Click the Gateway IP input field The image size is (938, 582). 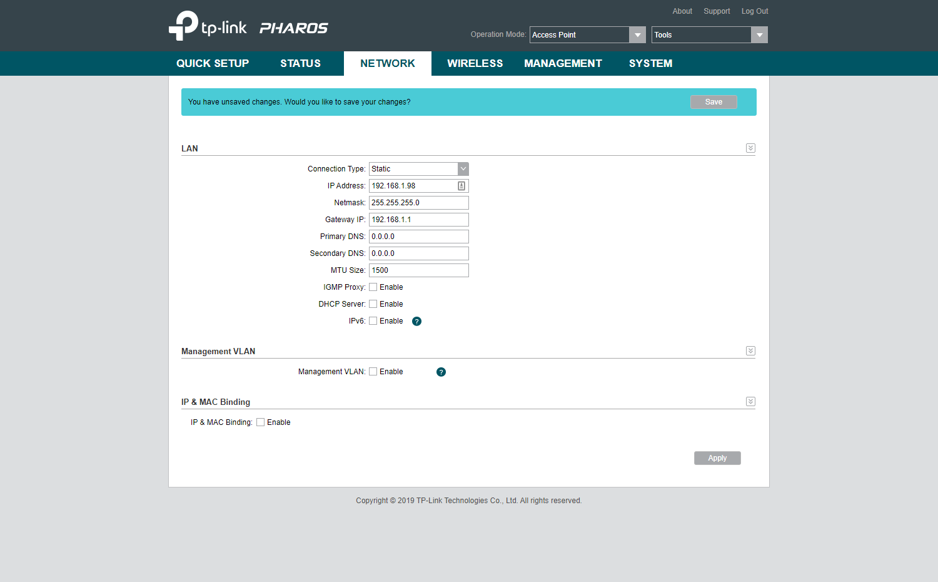[418, 220]
